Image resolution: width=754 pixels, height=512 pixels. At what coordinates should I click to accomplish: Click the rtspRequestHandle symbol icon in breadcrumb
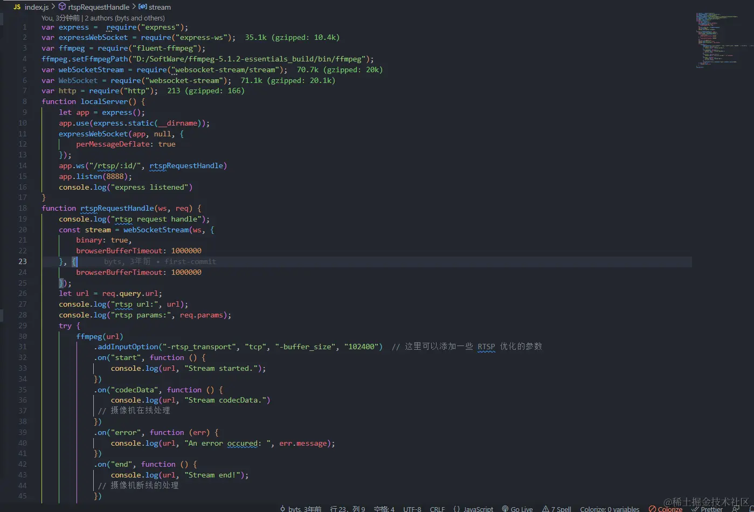coord(61,8)
